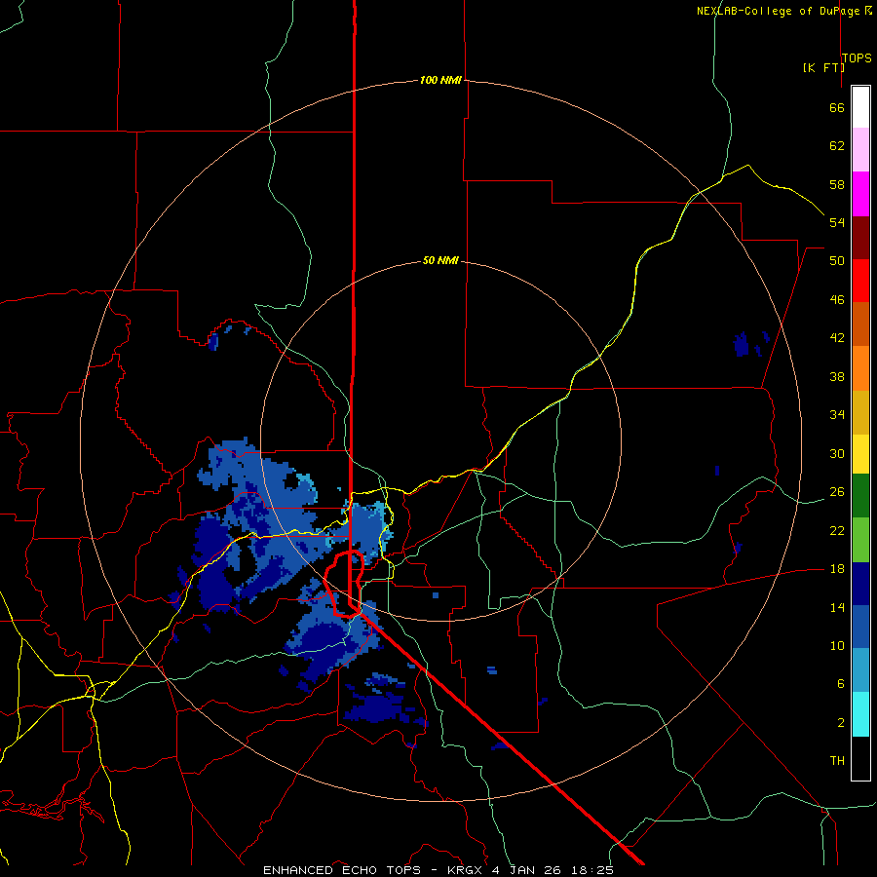877x877 pixels.
Task: Select the bright red legend swatch
Action: coord(860,281)
